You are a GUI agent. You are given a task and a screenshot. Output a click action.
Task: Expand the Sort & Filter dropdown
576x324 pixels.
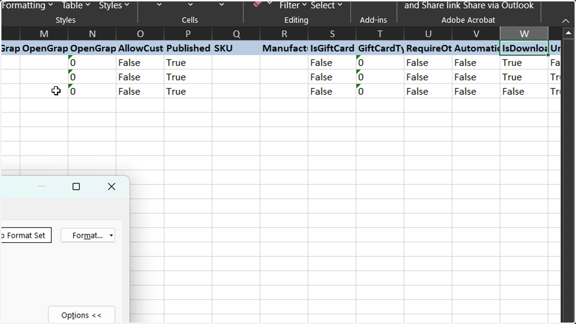tap(293, 5)
